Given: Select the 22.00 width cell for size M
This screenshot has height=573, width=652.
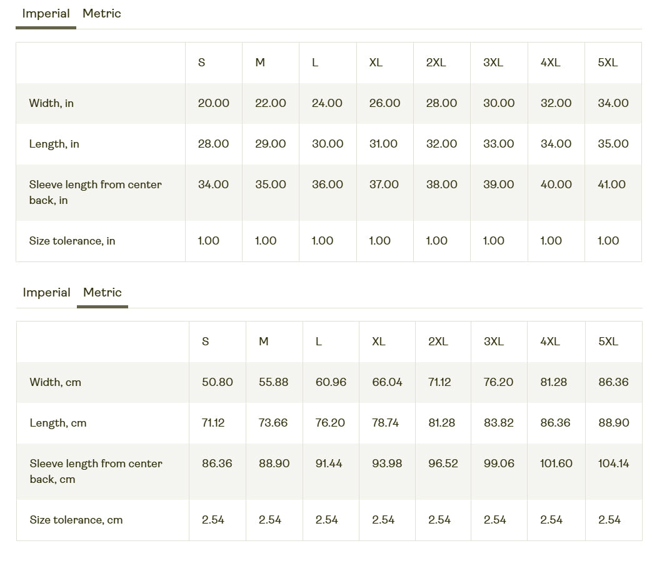Looking at the screenshot, I should (271, 103).
